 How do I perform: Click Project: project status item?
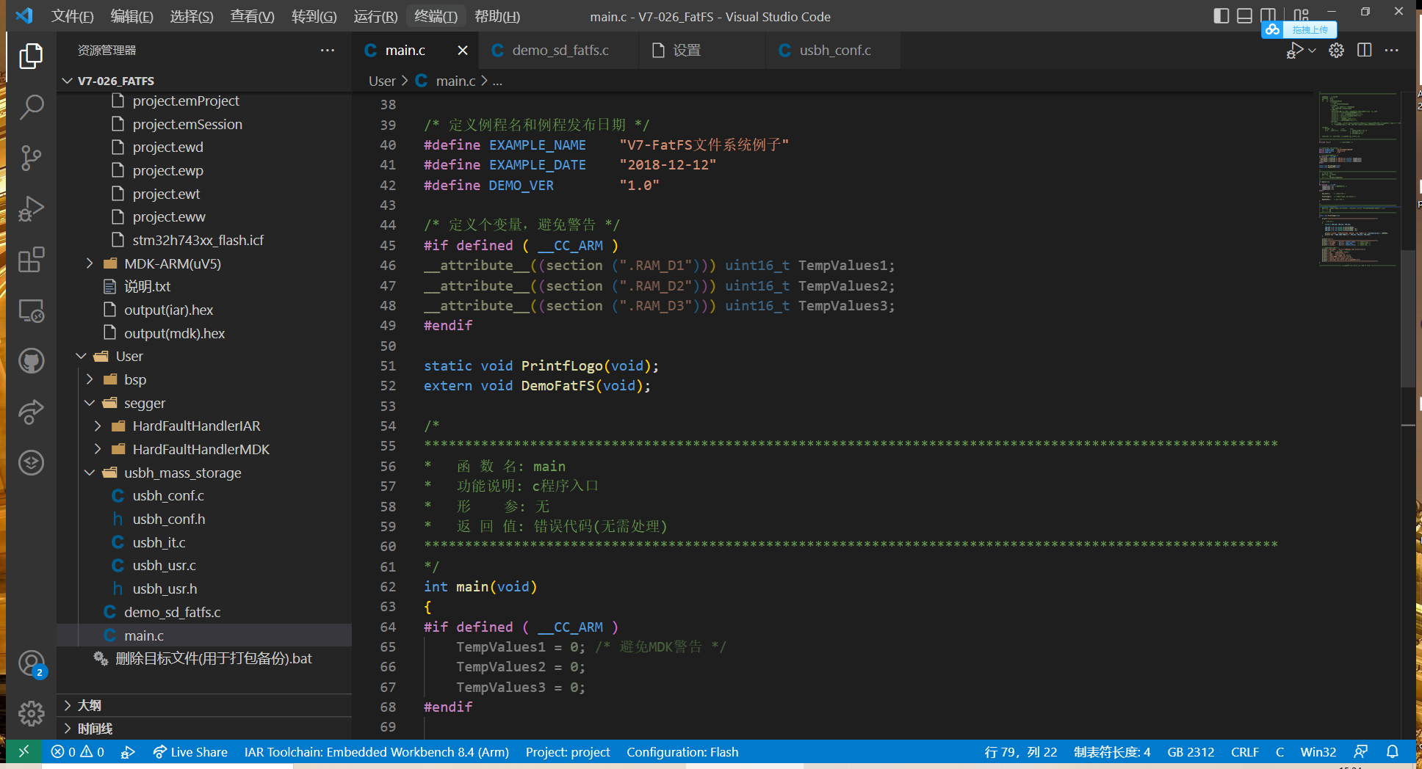pos(568,752)
